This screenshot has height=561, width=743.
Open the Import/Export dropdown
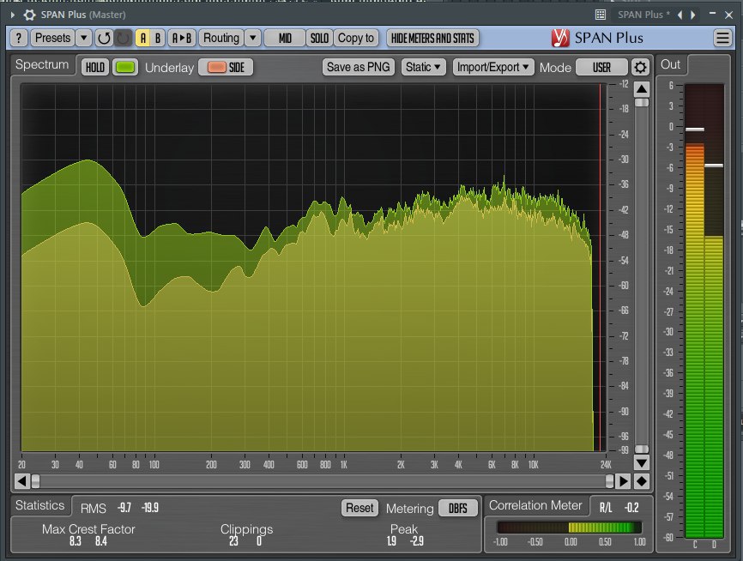click(x=493, y=67)
